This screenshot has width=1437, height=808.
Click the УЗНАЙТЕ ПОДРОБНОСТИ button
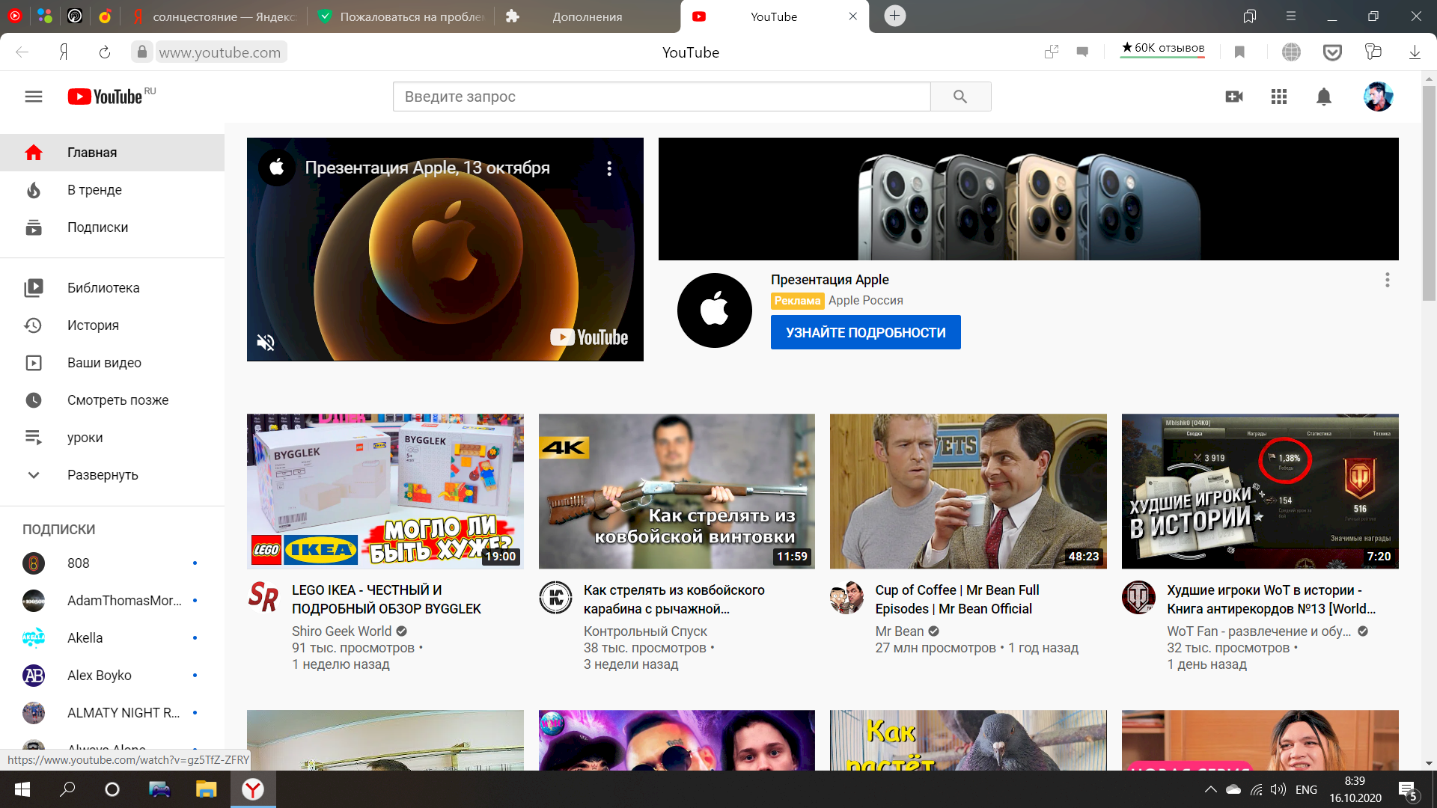click(x=865, y=331)
